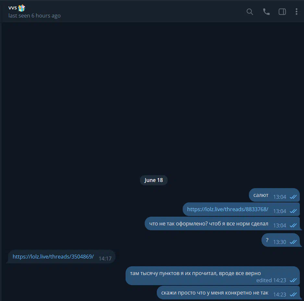The width and height of the screenshot is (304, 301).
Task: Open search in this chat
Action: [250, 12]
